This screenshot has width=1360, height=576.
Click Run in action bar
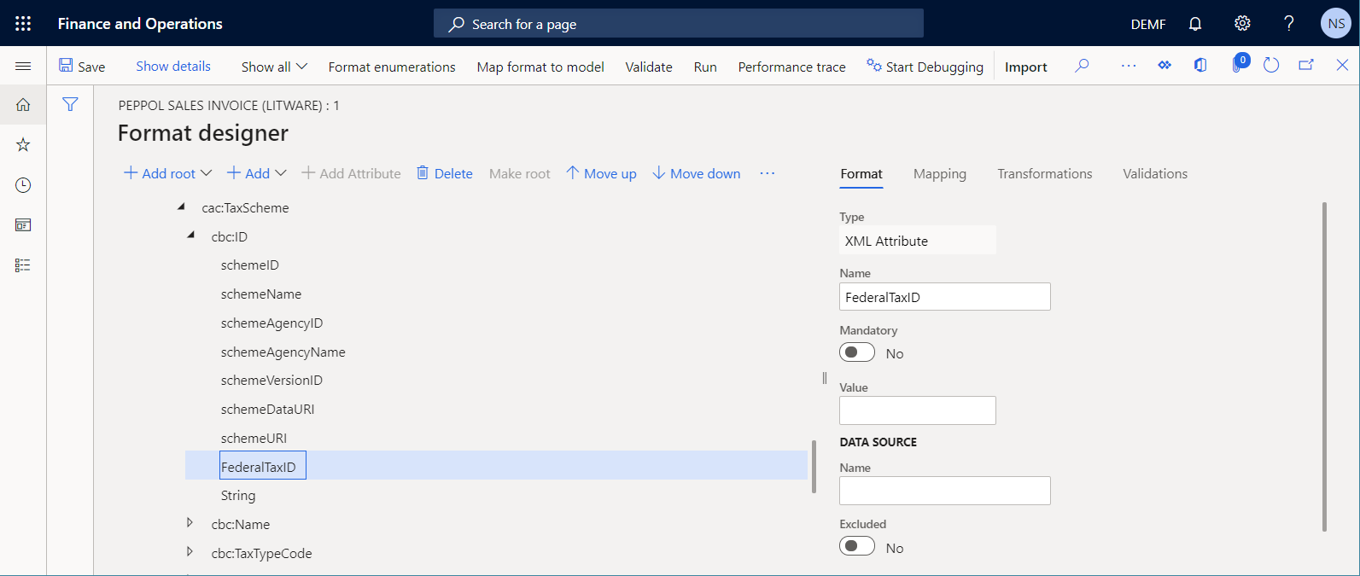click(x=705, y=67)
